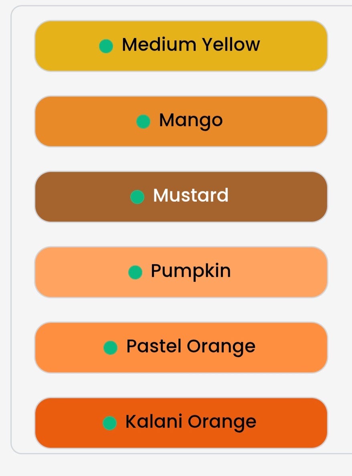Screen dimensions: 352x476
Task: Select the white Mustard text label
Action: pos(191,195)
